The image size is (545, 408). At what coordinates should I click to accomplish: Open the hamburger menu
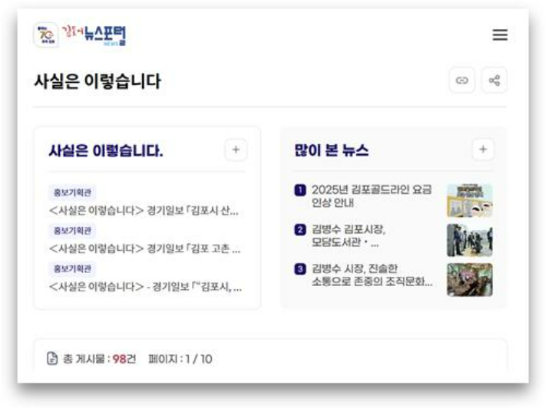[x=500, y=35]
